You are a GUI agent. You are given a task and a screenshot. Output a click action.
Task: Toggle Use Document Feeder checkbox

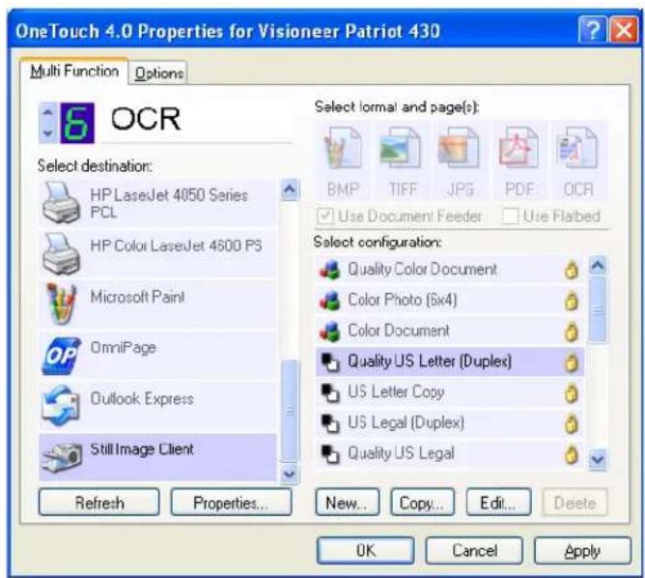pos(325,216)
